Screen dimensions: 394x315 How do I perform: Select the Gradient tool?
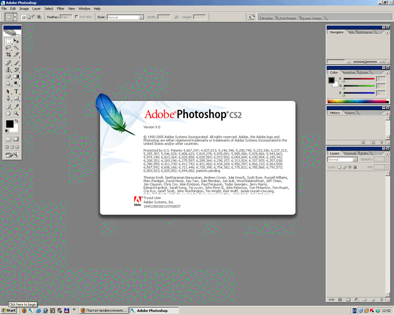click(x=16, y=76)
